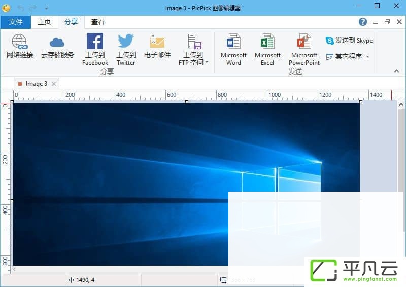Viewport: 406px width, 287px height.
Task: Click the horizontal scrollbar left arrow
Action: 15,269
